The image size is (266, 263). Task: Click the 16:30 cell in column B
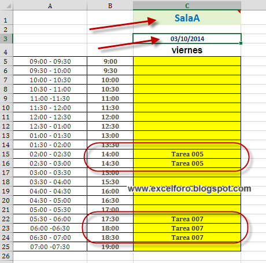pos(110,200)
